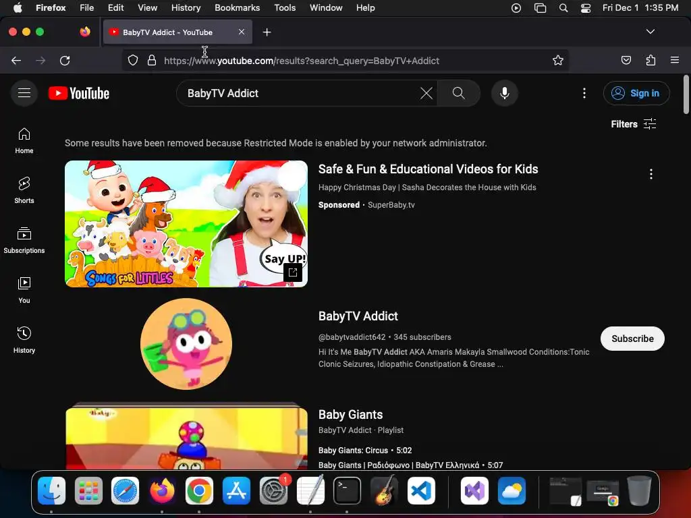691x518 pixels.
Task: Open macOS Control Center in menu bar
Action: [585, 7]
